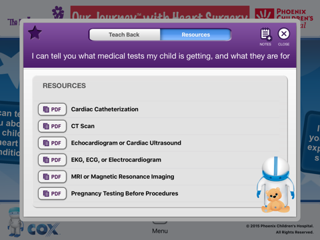
Task: Open the Menu button at bottom
Action: pyautogui.click(x=160, y=229)
